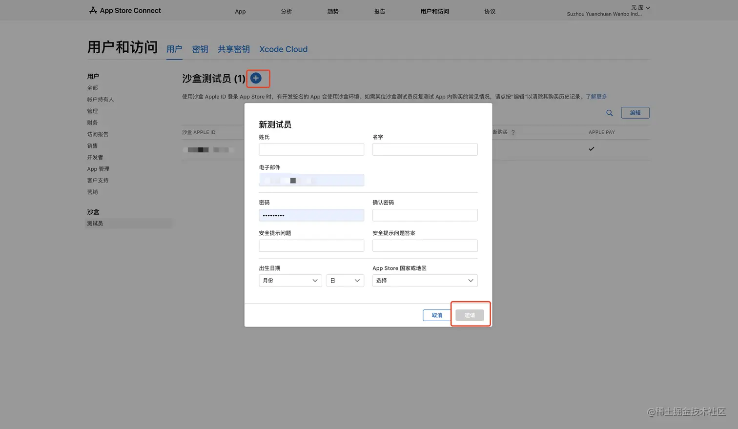Click the search magnifier icon
Screen dimensions: 738x429
[x=609, y=113]
